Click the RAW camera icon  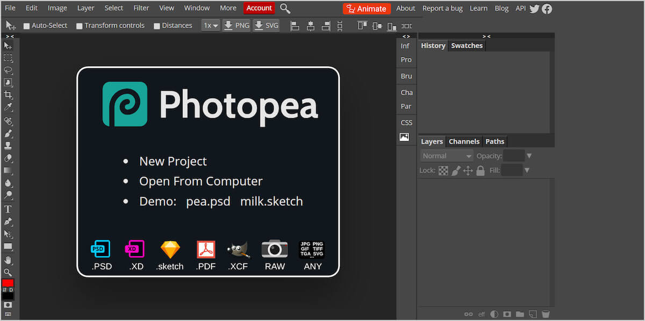pyautogui.click(x=275, y=249)
